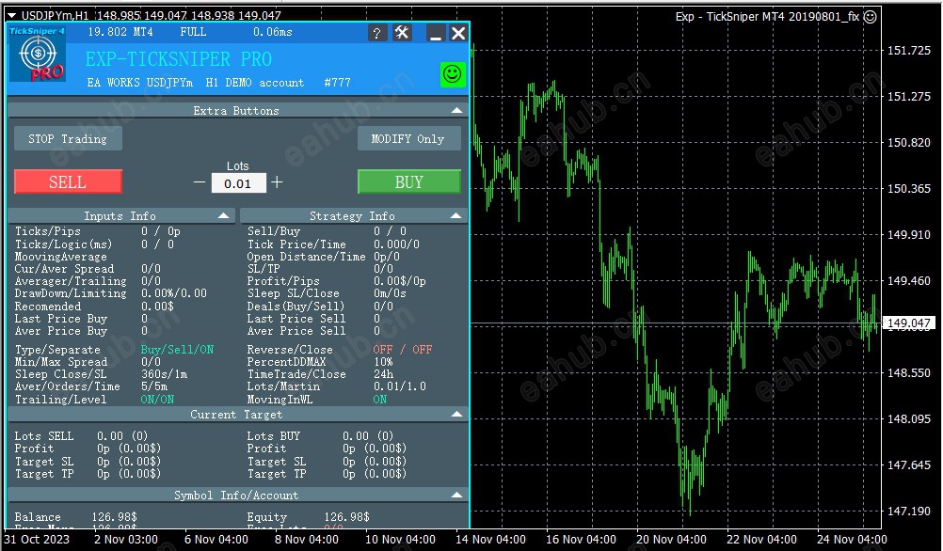Close the TickSniper panel with X
This screenshot has height=551, width=943.
click(458, 33)
